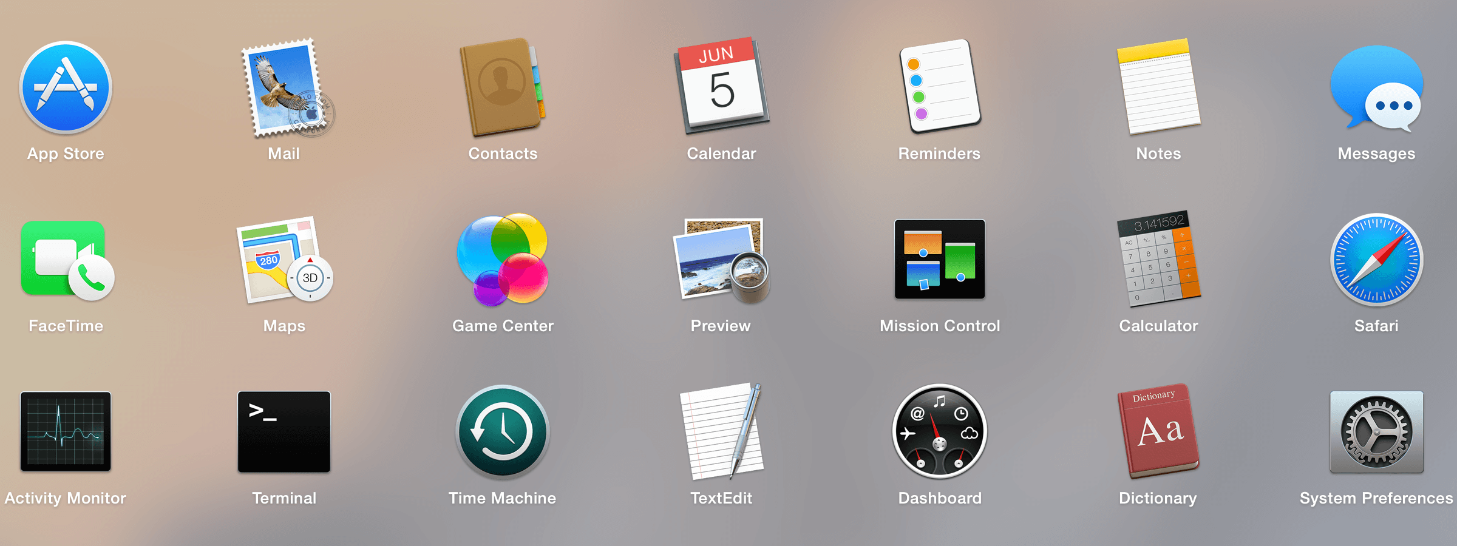Click the "Mail" label text
The height and width of the screenshot is (546, 1457).
[284, 153]
